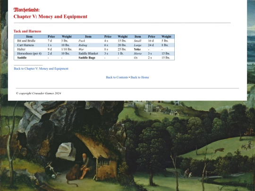The height and width of the screenshot is (191, 255).
Task: Select the 5 lbs. weight cell
Action: pos(165,41)
